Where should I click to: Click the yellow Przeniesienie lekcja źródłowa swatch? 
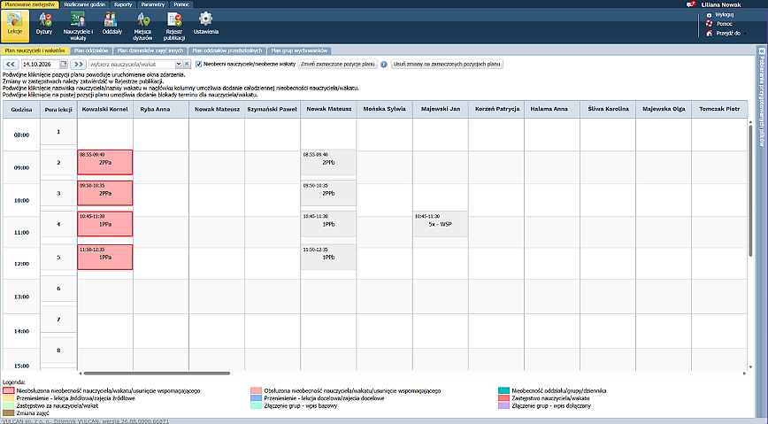8,398
